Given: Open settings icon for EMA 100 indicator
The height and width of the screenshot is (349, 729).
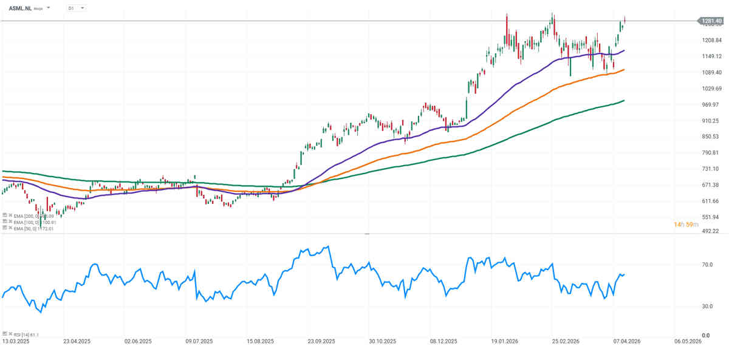Looking at the screenshot, I should (x=4, y=222).
